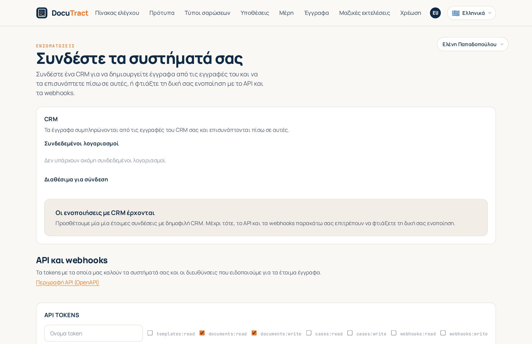Screen dimensions: 532x344
Task: Click the EU region badge
Action: pos(435,13)
